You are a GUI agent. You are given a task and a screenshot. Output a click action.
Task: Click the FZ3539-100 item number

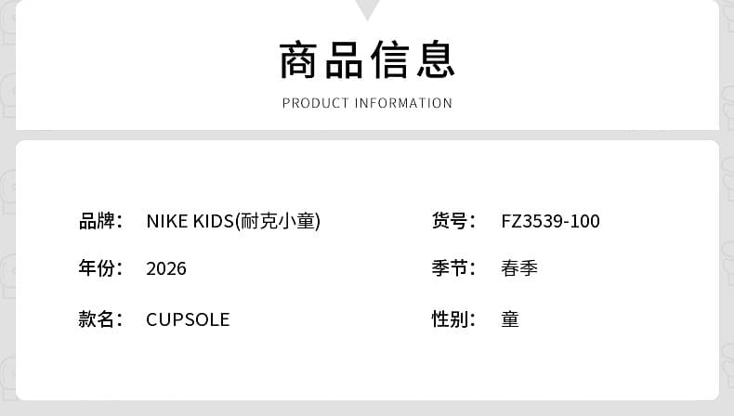550,221
